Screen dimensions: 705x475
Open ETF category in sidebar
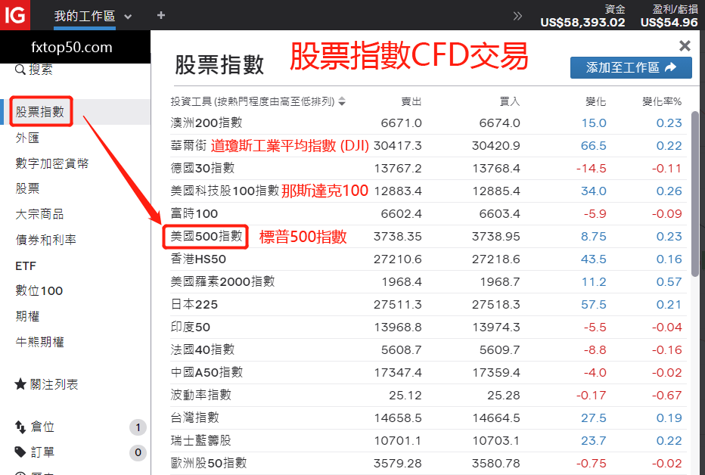point(26,266)
